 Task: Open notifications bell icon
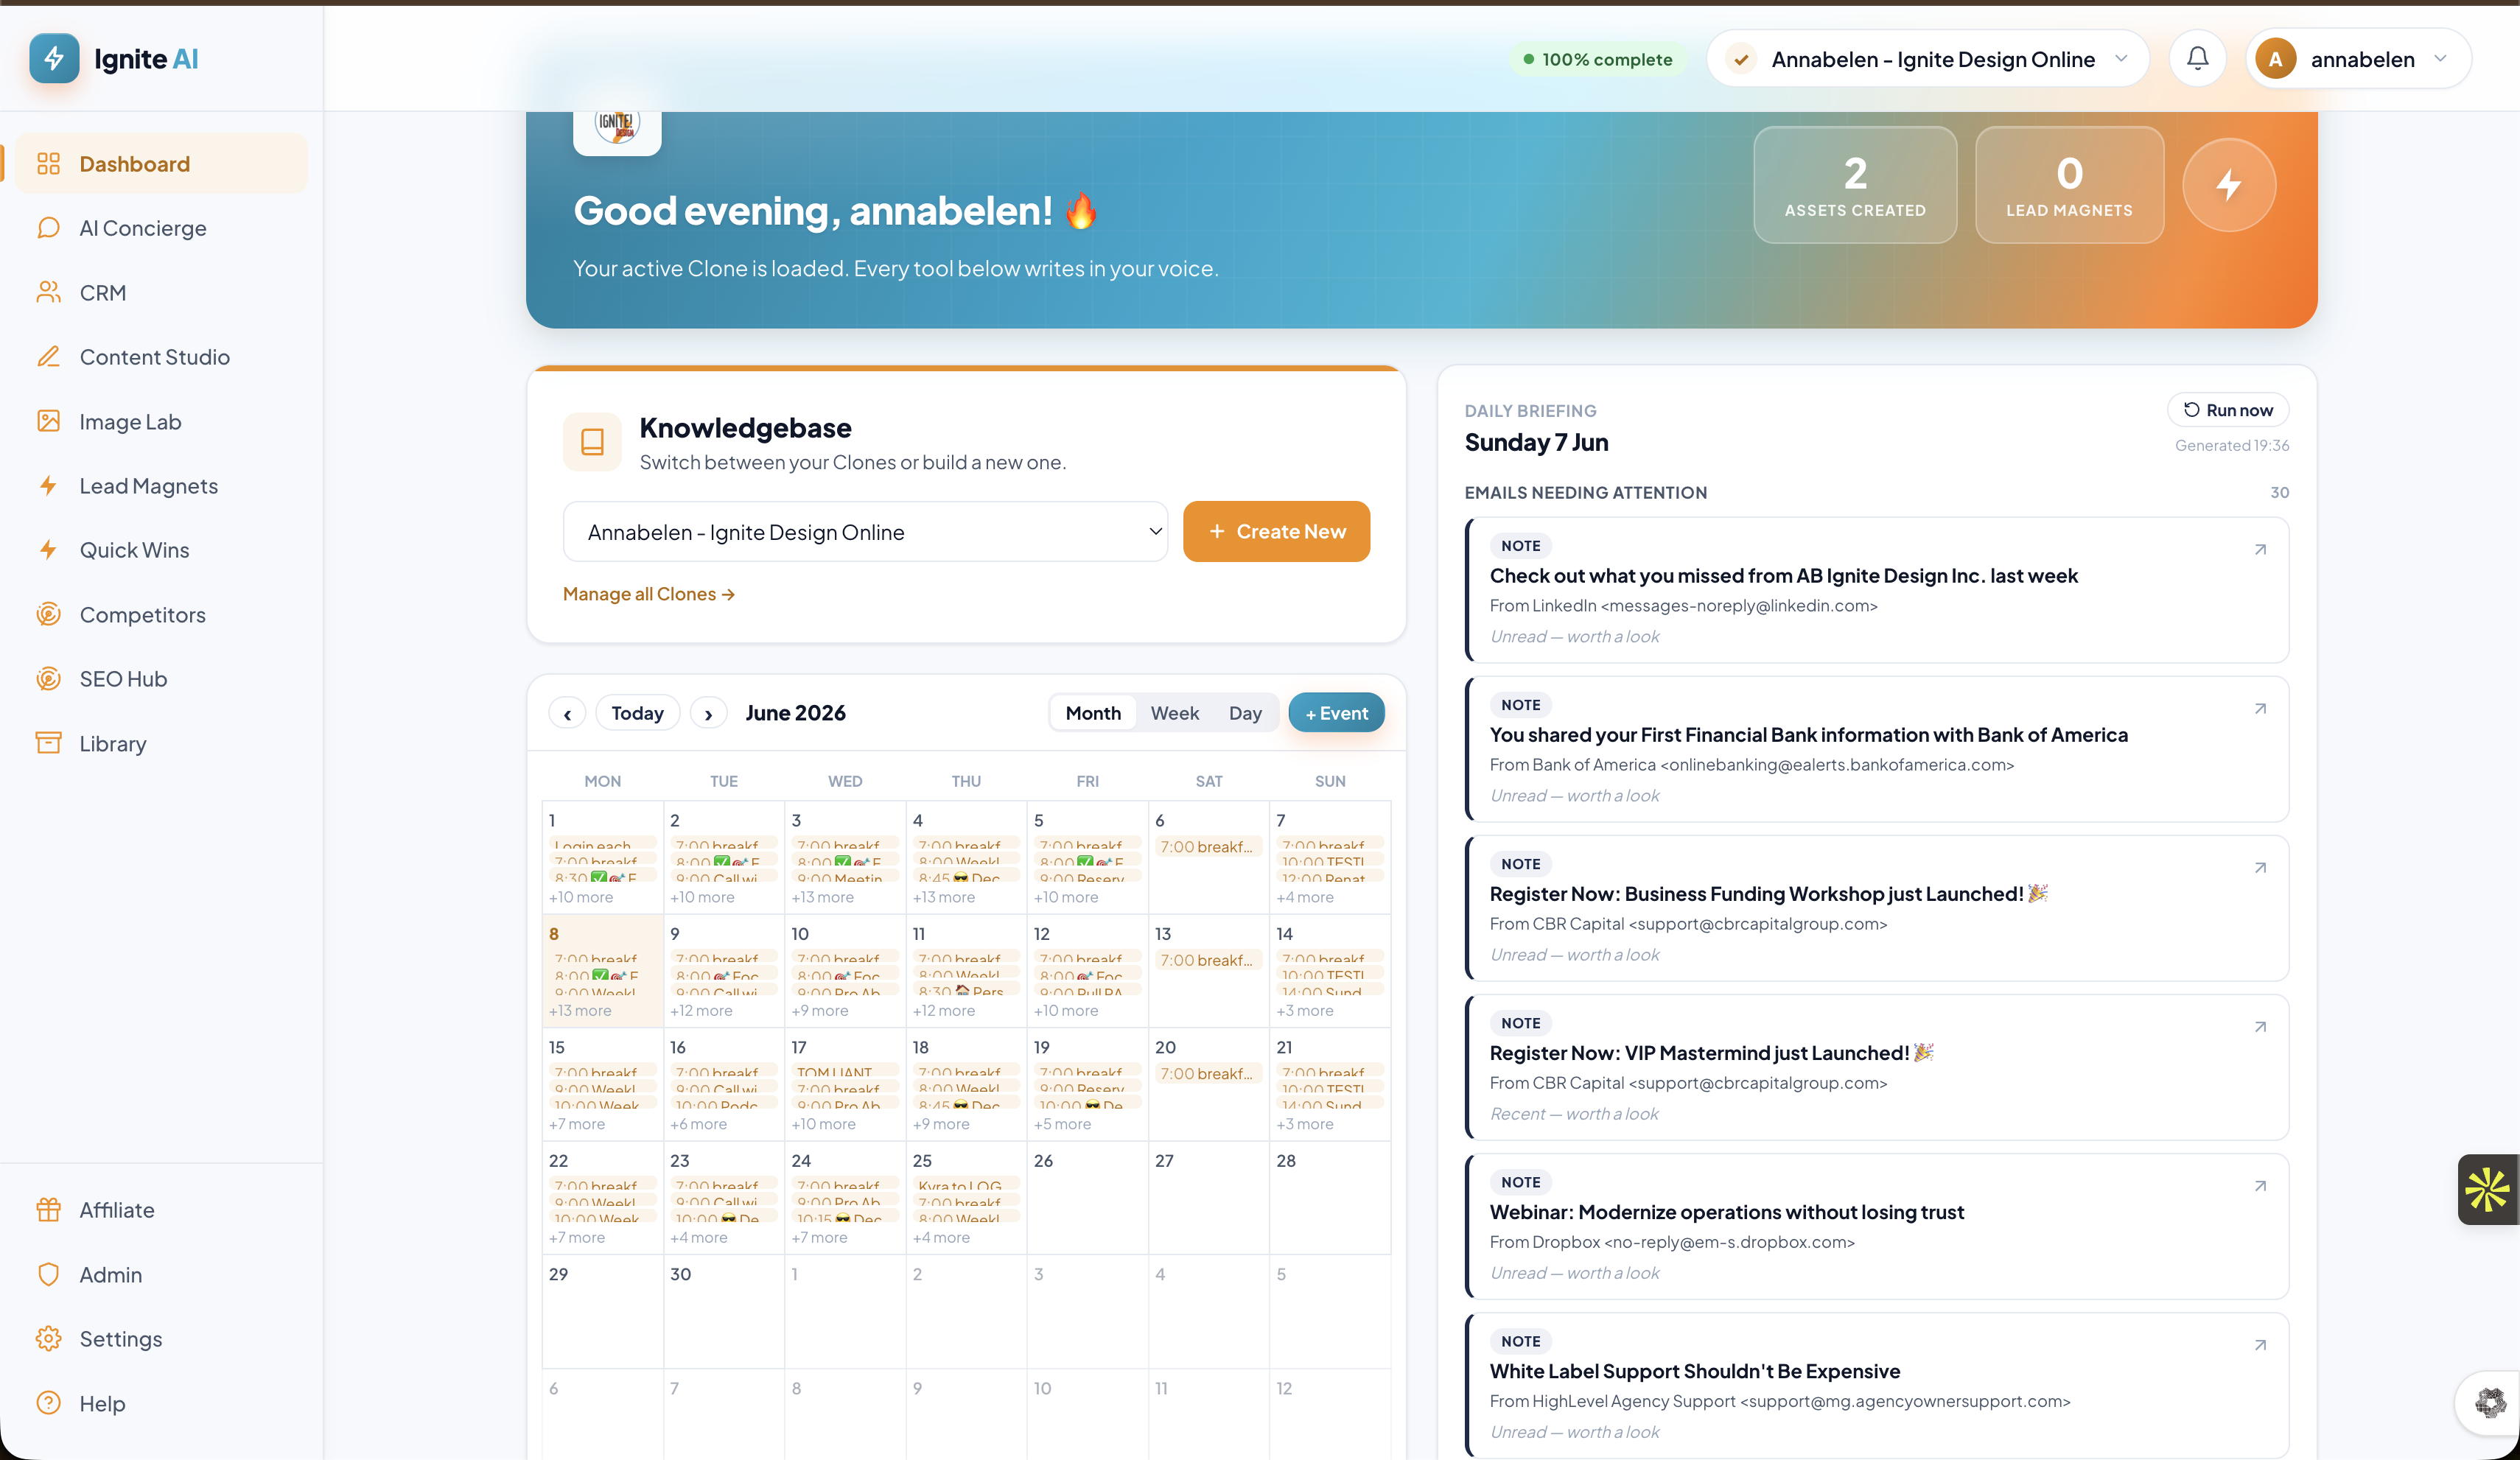(2197, 59)
